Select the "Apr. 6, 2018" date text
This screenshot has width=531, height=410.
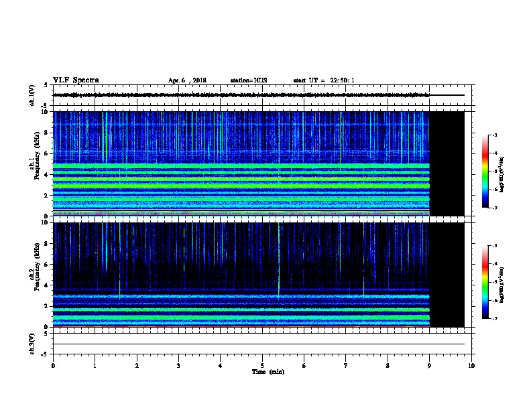tap(187, 80)
